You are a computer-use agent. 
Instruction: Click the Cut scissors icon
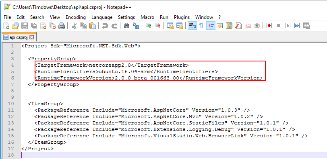(74, 26)
